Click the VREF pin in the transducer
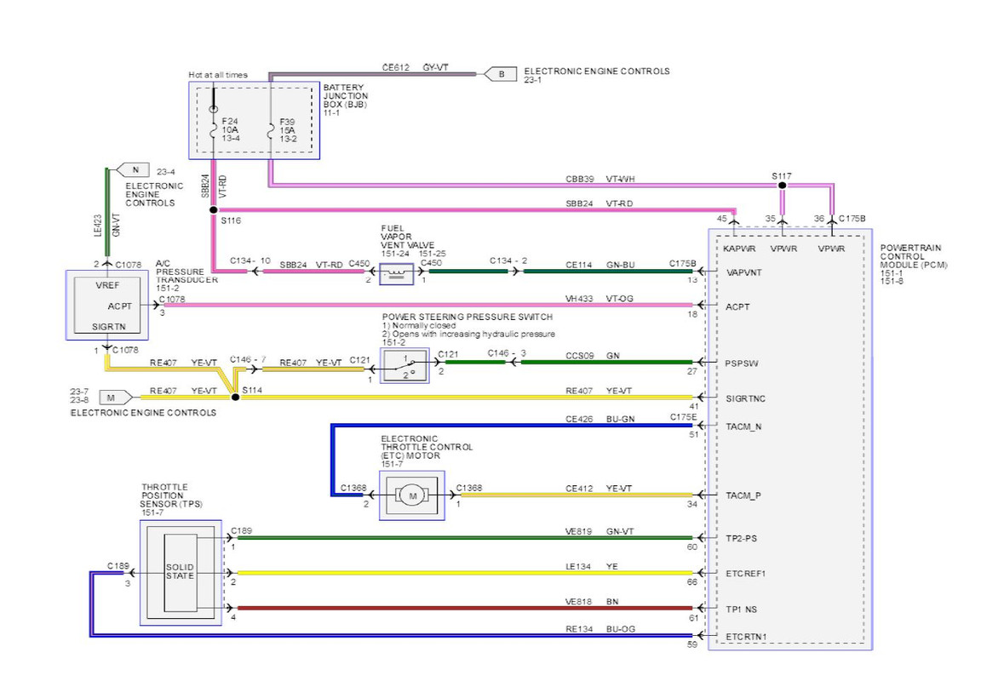Viewport: 981px width, 681px height. pos(107,285)
